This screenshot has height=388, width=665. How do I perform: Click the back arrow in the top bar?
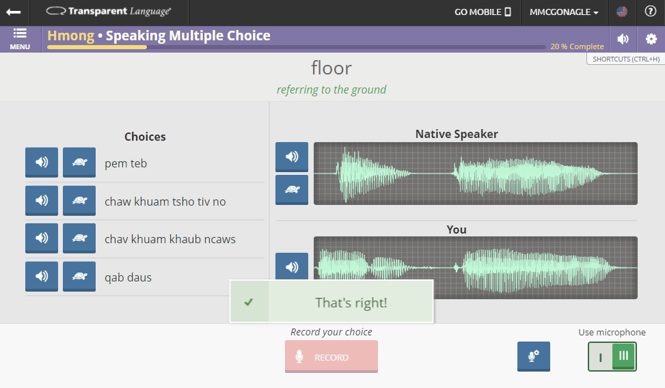tap(14, 12)
